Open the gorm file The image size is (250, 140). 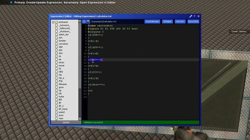pos(61,87)
